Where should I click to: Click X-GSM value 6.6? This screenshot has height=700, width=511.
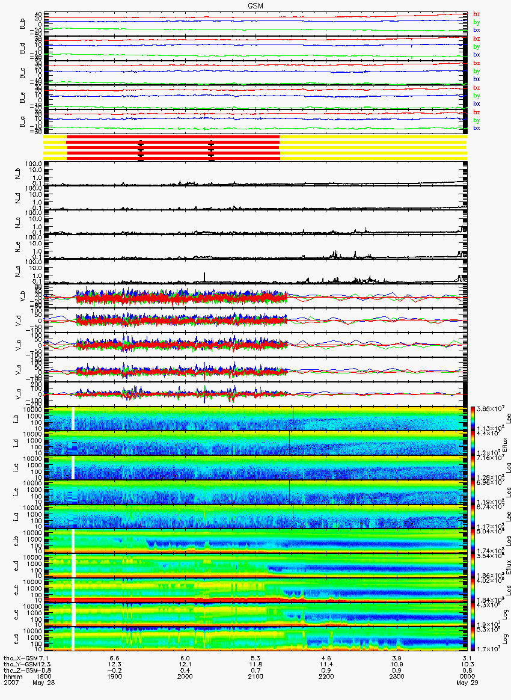point(114,659)
